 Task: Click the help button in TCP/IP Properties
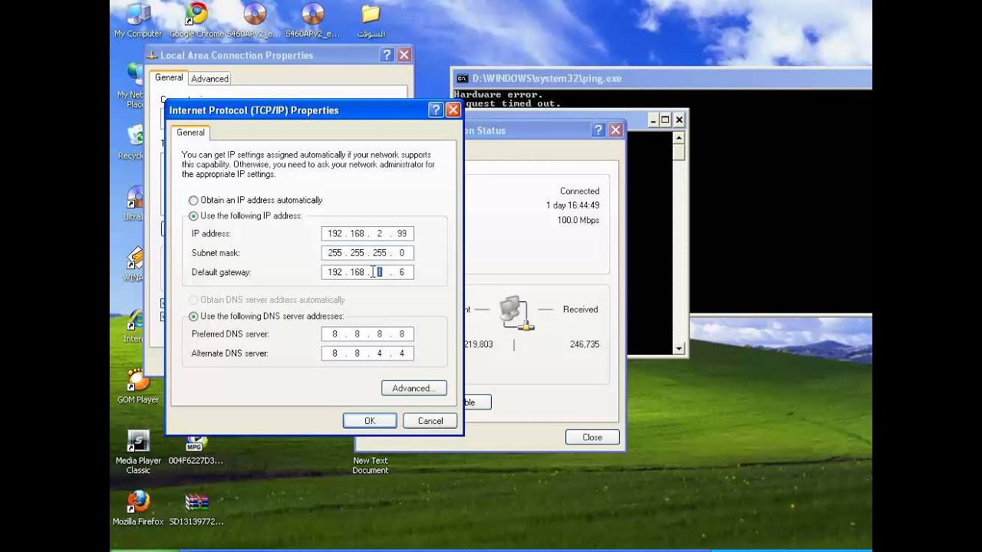coord(435,110)
